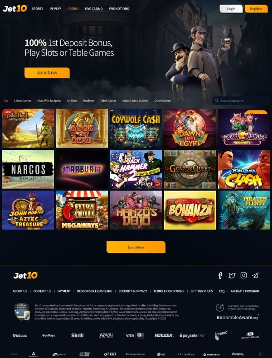Click the Jet10 logo in header
Screen dimensions: 272x358
pyautogui.click(x=15, y=9)
